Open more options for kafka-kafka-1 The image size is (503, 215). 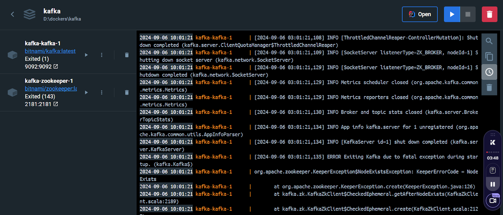[102, 55]
